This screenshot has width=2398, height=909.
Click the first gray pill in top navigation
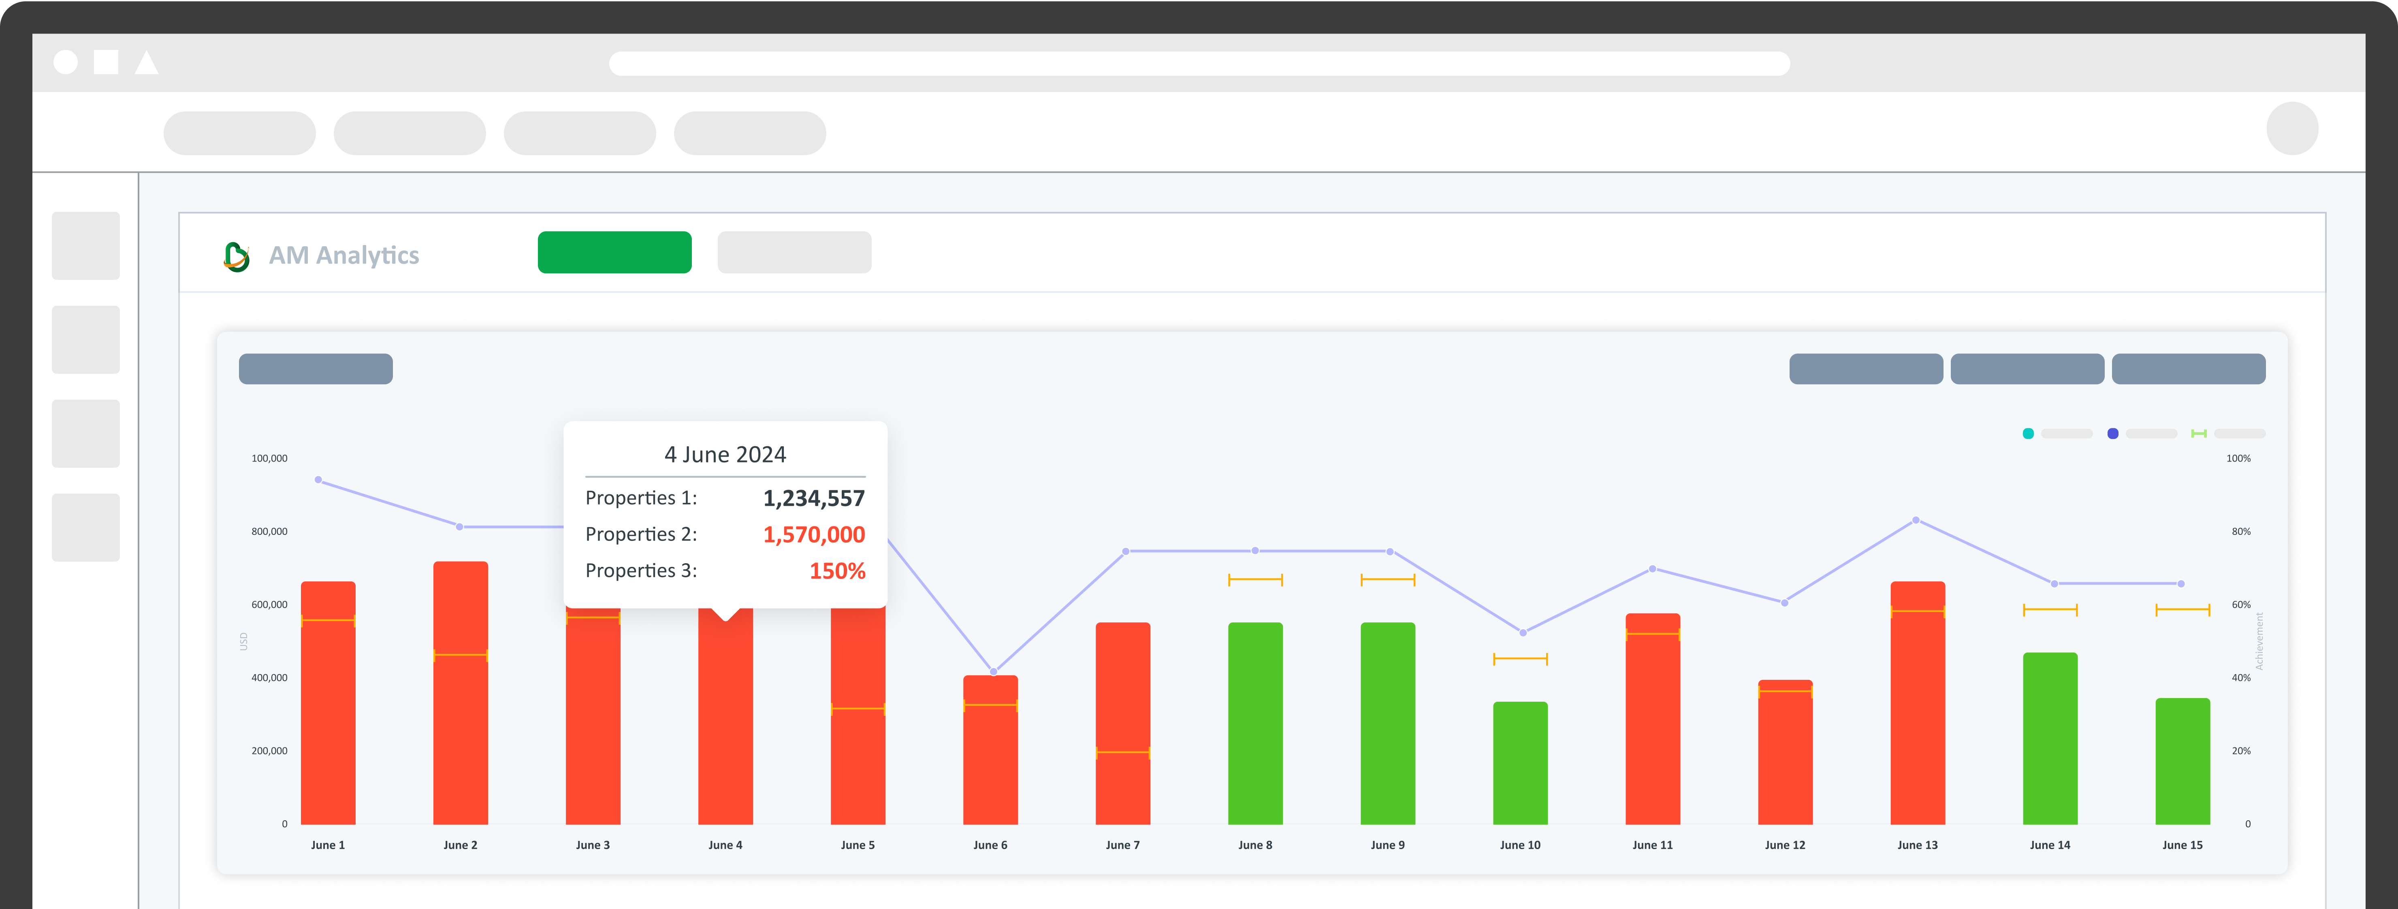click(x=239, y=133)
